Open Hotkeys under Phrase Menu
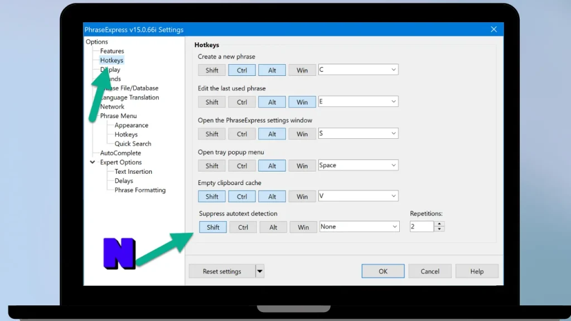Image resolution: width=571 pixels, height=321 pixels. click(126, 135)
